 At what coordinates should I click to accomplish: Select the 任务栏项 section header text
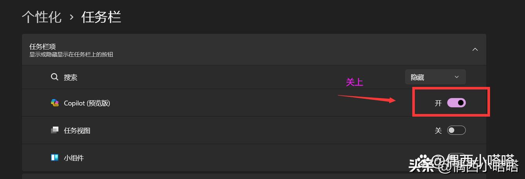42,46
